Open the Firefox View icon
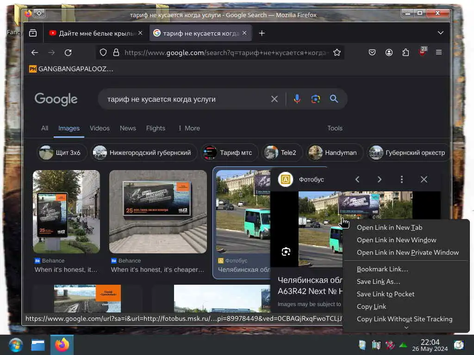 tap(33, 33)
